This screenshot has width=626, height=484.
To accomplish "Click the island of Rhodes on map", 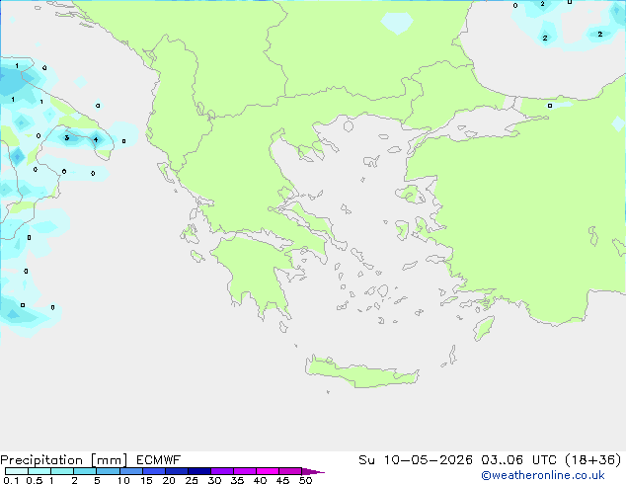I will (x=484, y=328).
